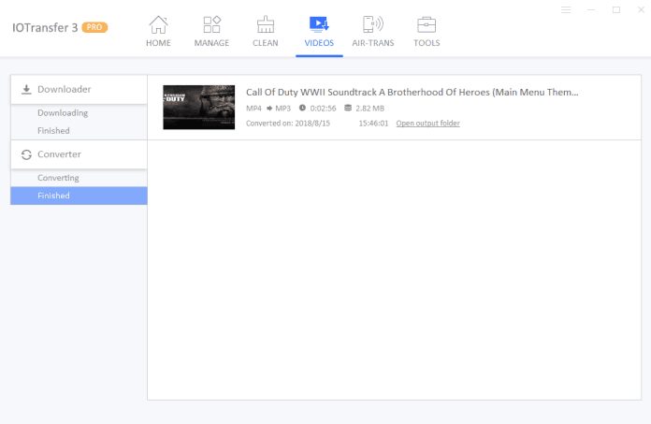Viewport: 651px width, 424px height.
Task: Click the duration clock icon
Action: [x=302, y=108]
